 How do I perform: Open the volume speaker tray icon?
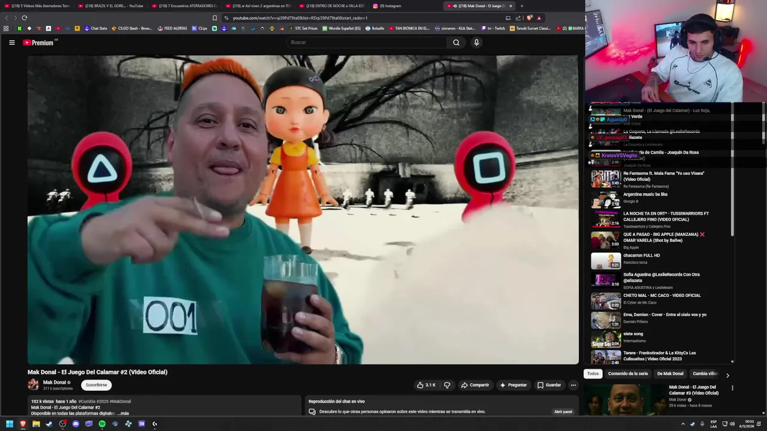[x=732, y=424]
